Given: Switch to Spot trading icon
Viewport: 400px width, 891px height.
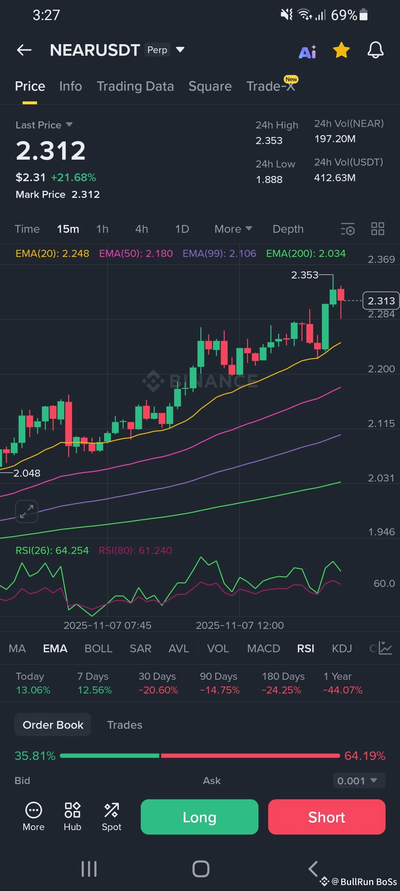Looking at the screenshot, I should 111,816.
